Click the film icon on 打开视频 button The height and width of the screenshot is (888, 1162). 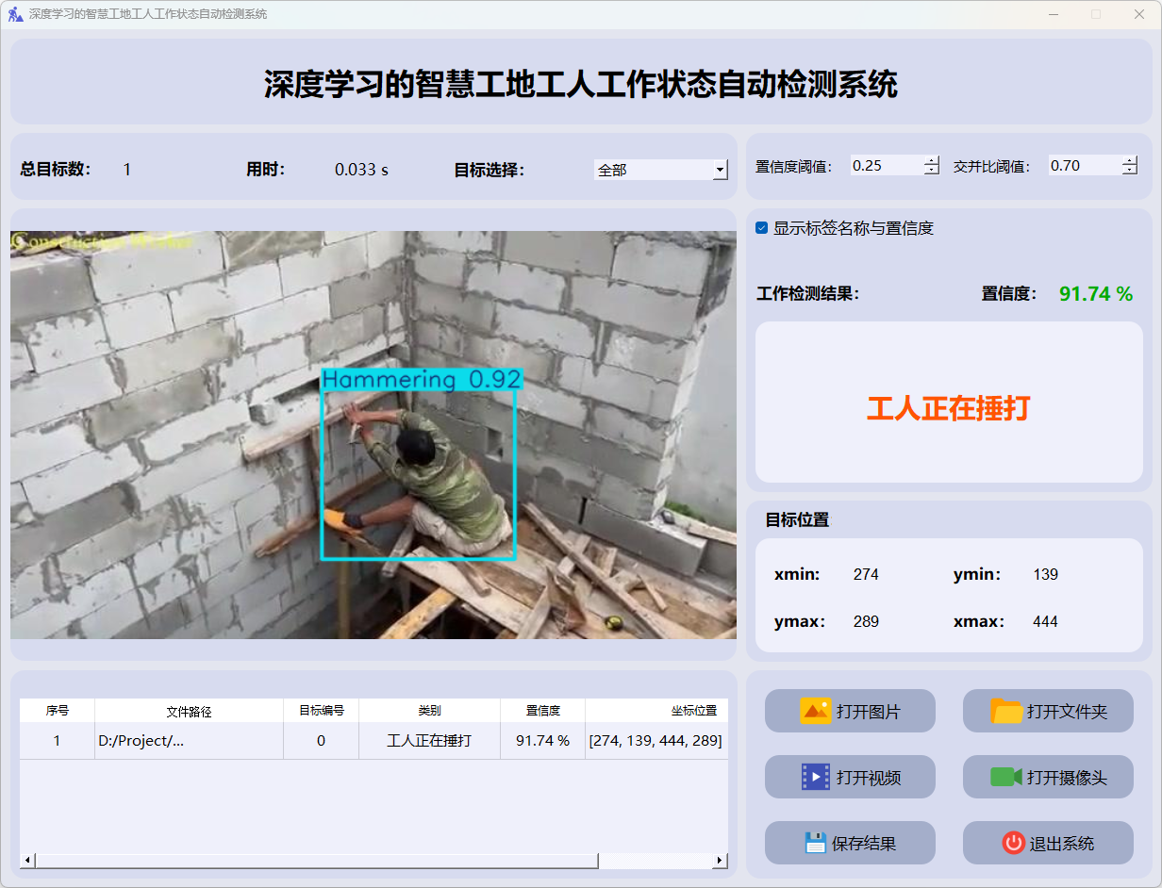(815, 777)
